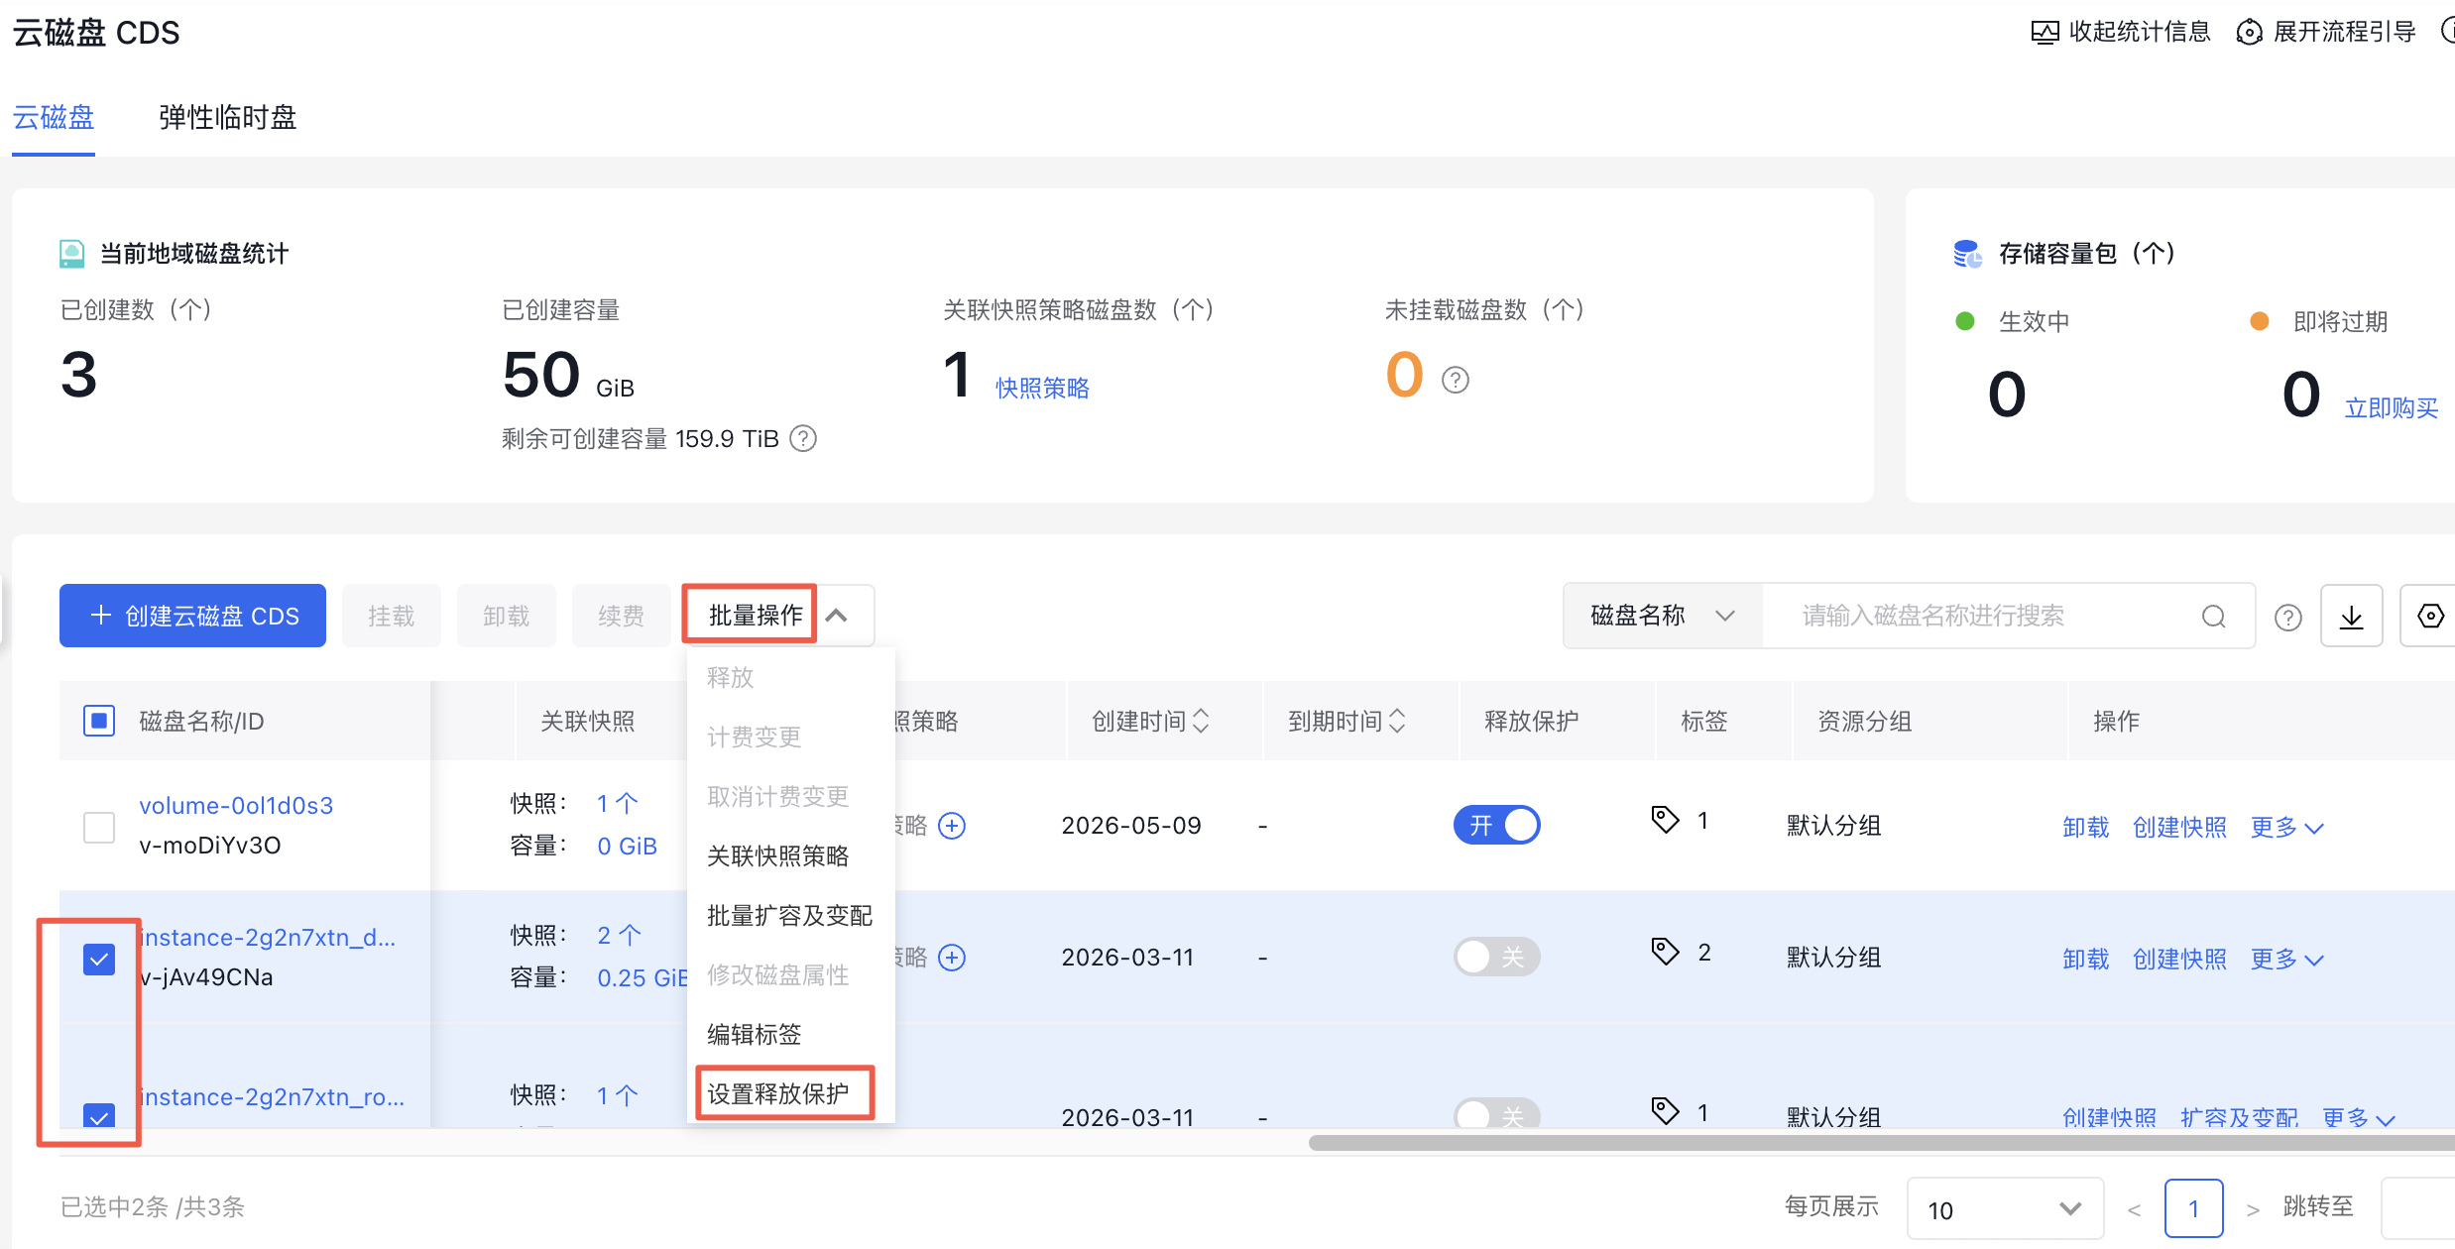Viewport: 2455px width, 1249px height.
Task: Expand 更多 for instance-2g2n7xtn_d row
Action: pyautogui.click(x=2286, y=959)
